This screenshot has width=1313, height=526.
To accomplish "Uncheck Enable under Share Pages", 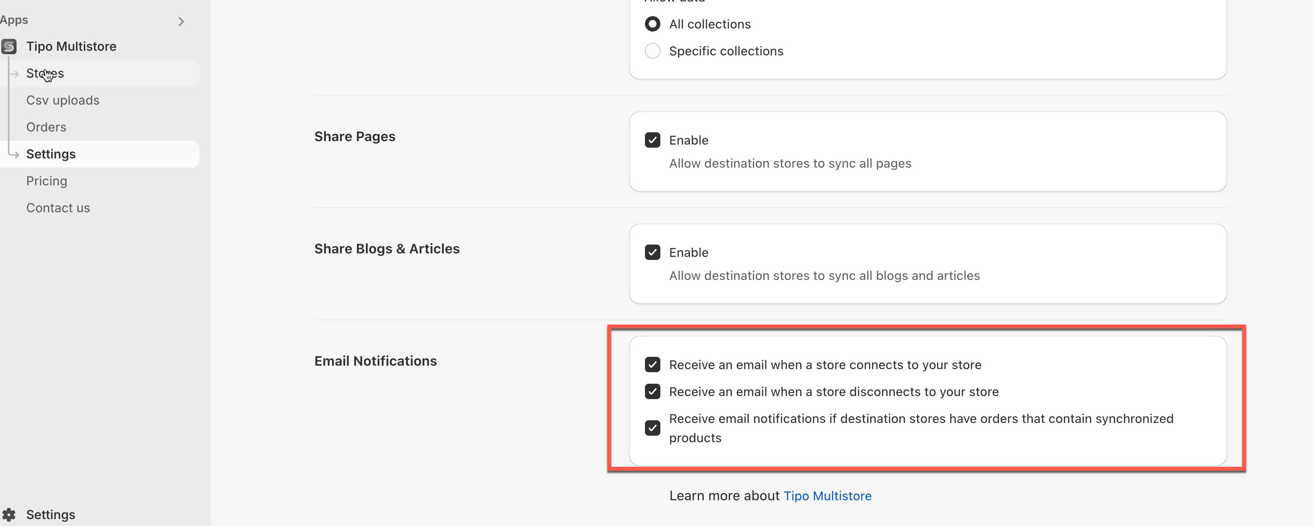I will 652,140.
